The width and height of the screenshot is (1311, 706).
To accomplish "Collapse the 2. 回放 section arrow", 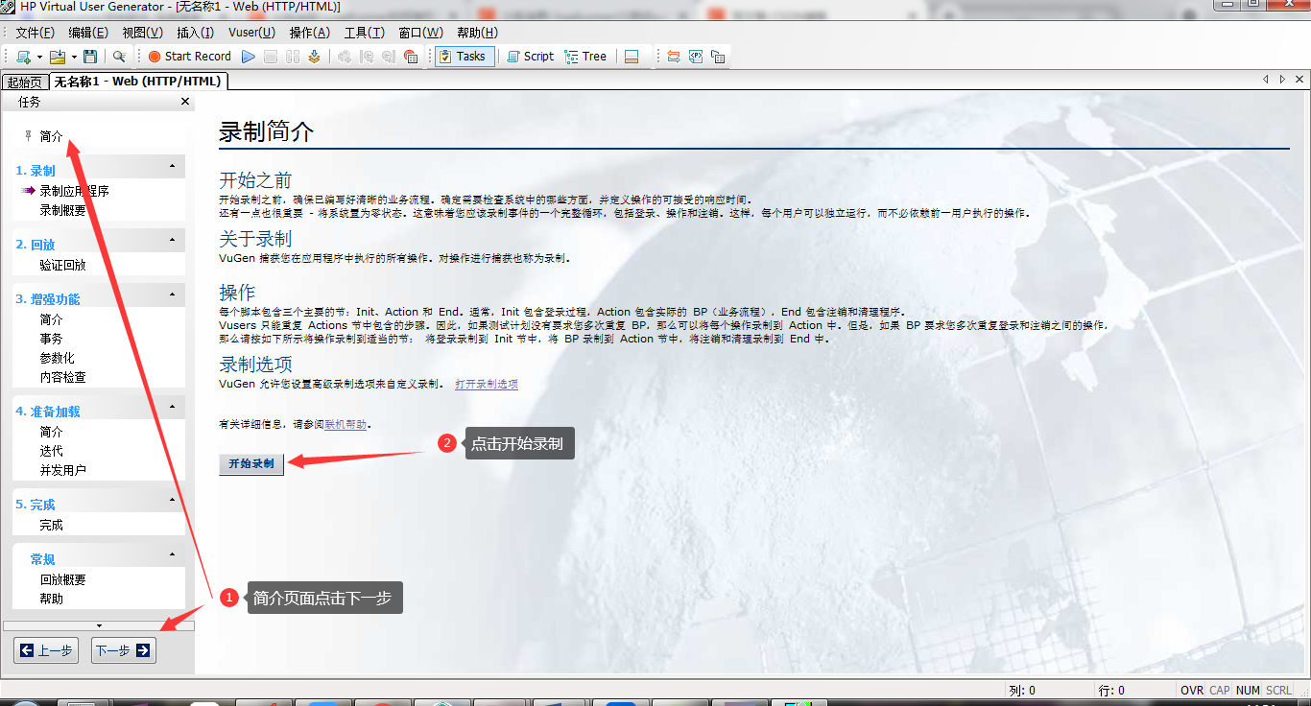I will (173, 240).
